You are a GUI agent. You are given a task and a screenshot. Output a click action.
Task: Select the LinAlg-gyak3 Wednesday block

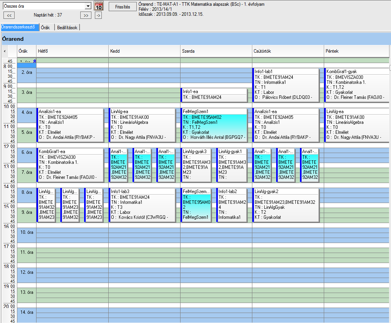click(196, 165)
